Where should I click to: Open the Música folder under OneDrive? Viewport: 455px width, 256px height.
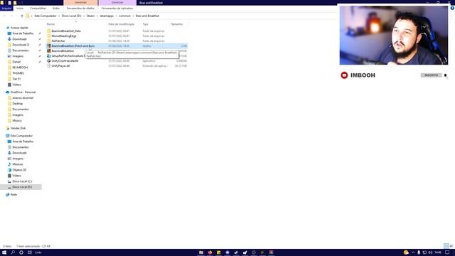17,120
